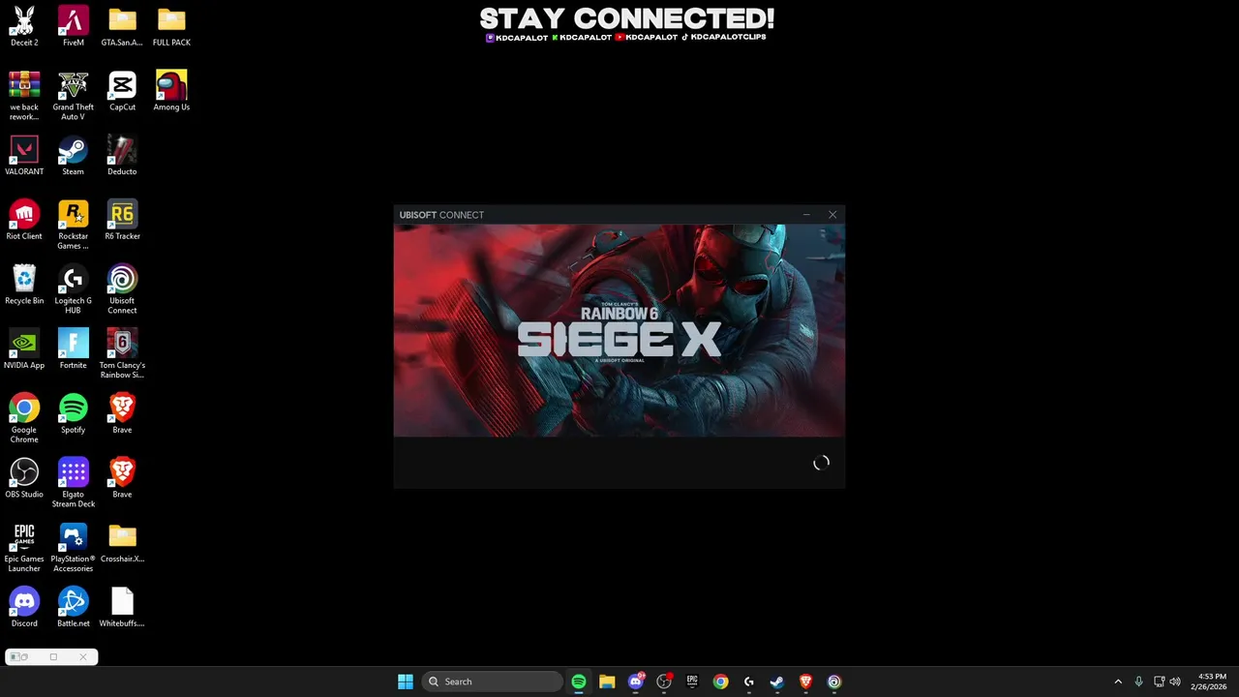Select the Crosshair.X... folder
This screenshot has height=697, width=1239.
[x=122, y=543]
